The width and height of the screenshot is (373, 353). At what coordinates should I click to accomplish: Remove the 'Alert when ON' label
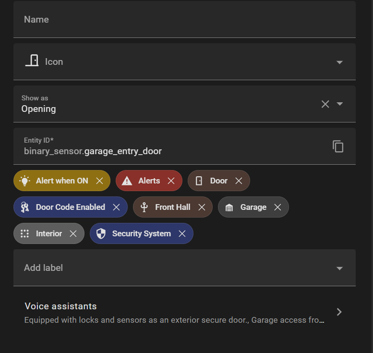pos(99,181)
